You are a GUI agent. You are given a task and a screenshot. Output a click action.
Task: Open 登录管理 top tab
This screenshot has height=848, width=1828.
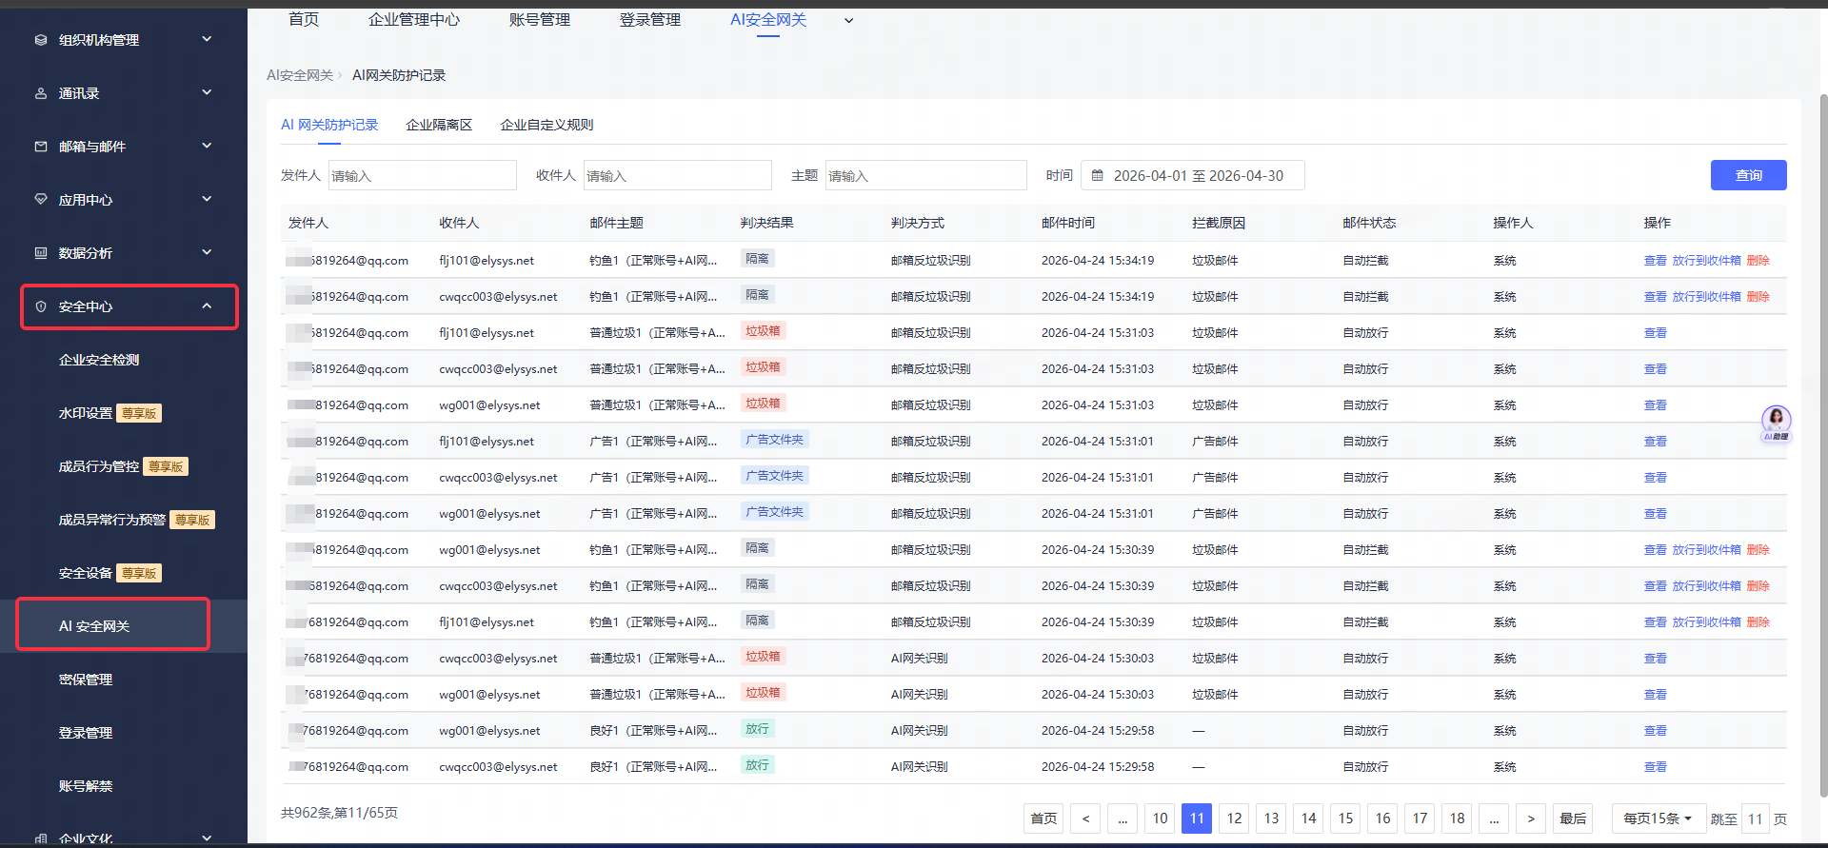pyautogui.click(x=650, y=19)
